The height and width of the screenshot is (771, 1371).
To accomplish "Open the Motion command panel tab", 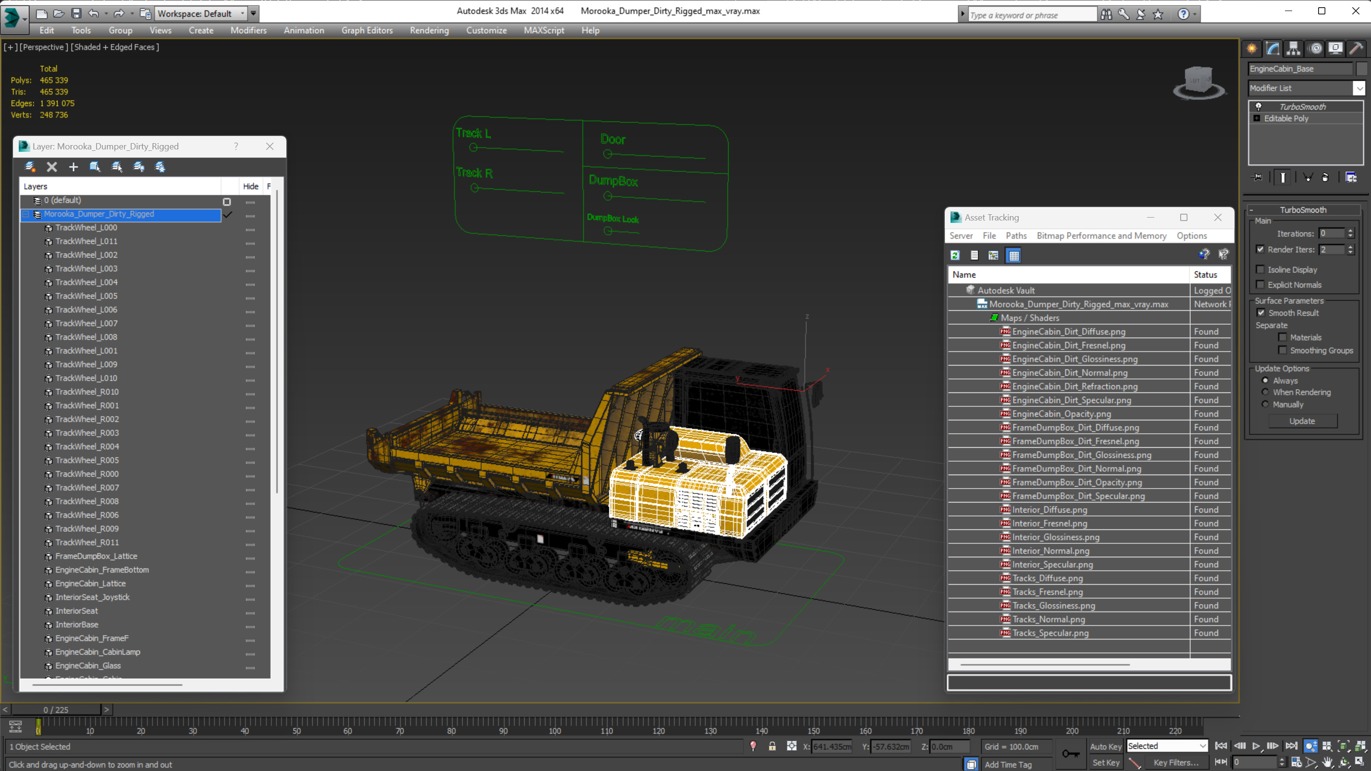I will [1316, 49].
